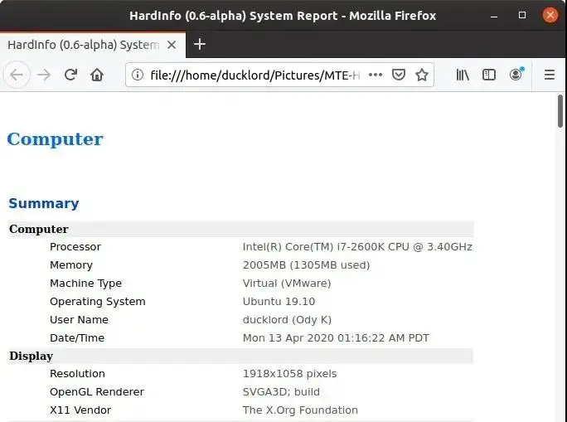Go forward to the next page
567x422 pixels.
pos(44,75)
